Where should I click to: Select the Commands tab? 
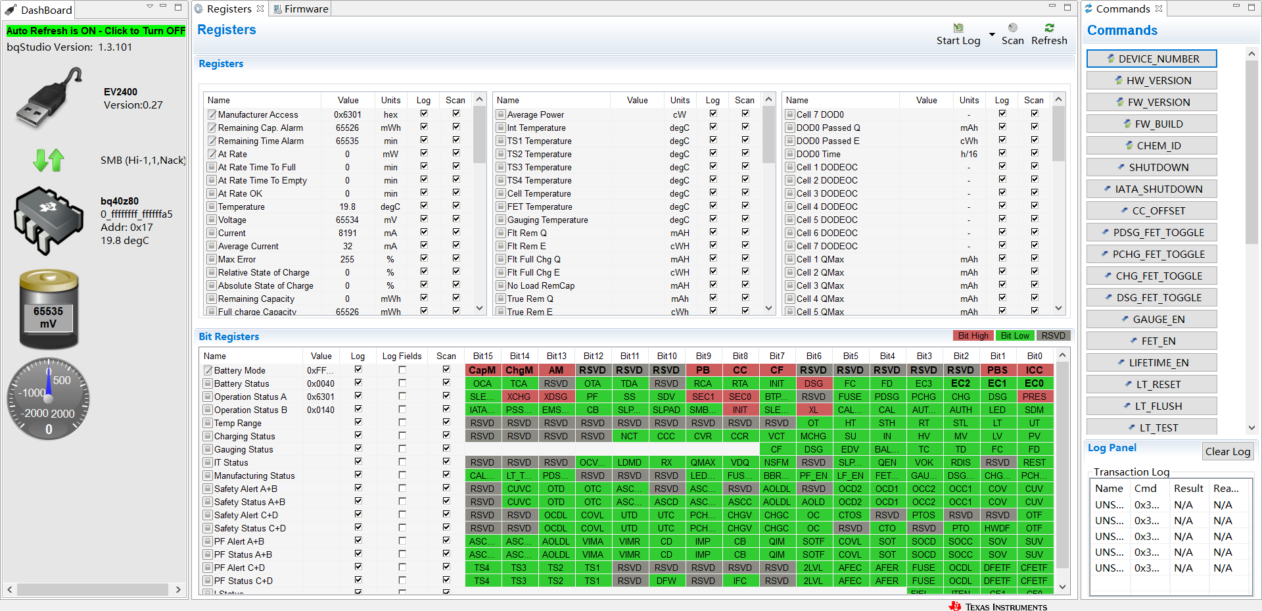1123,9
